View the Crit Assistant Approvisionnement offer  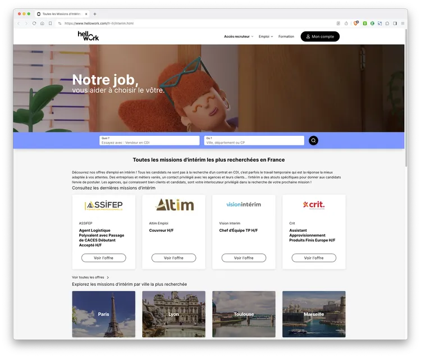point(314,258)
